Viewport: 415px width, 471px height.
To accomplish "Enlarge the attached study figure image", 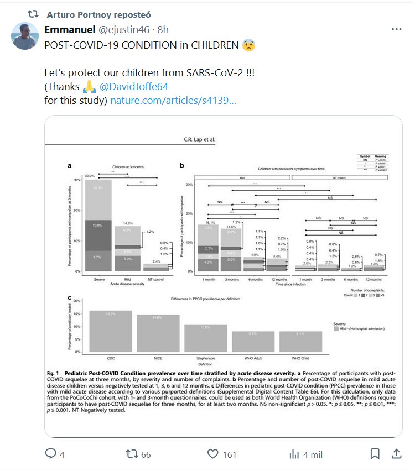I will click(x=223, y=276).
